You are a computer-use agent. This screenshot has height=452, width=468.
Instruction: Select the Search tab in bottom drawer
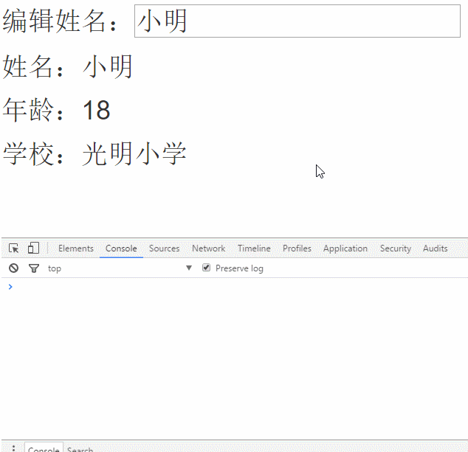click(80, 449)
